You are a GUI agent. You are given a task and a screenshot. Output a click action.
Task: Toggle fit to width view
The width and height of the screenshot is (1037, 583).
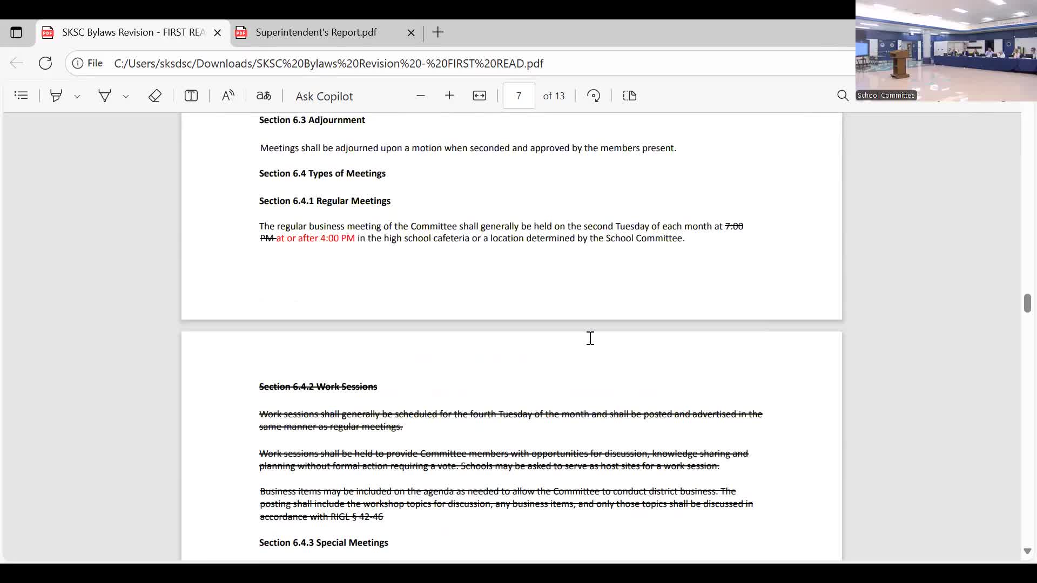click(x=480, y=96)
